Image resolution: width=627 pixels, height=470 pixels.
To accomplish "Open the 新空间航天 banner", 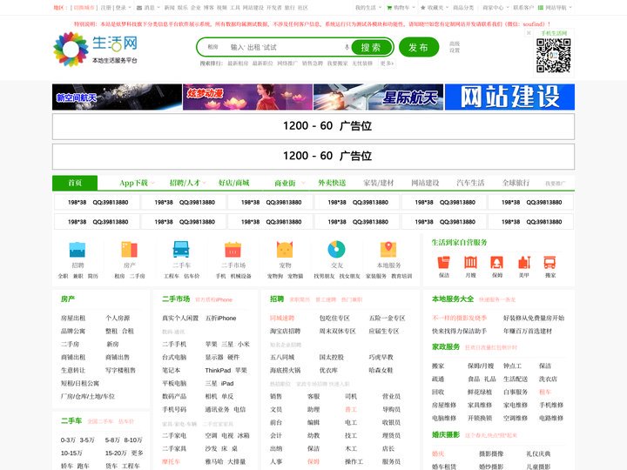I will [x=117, y=97].
